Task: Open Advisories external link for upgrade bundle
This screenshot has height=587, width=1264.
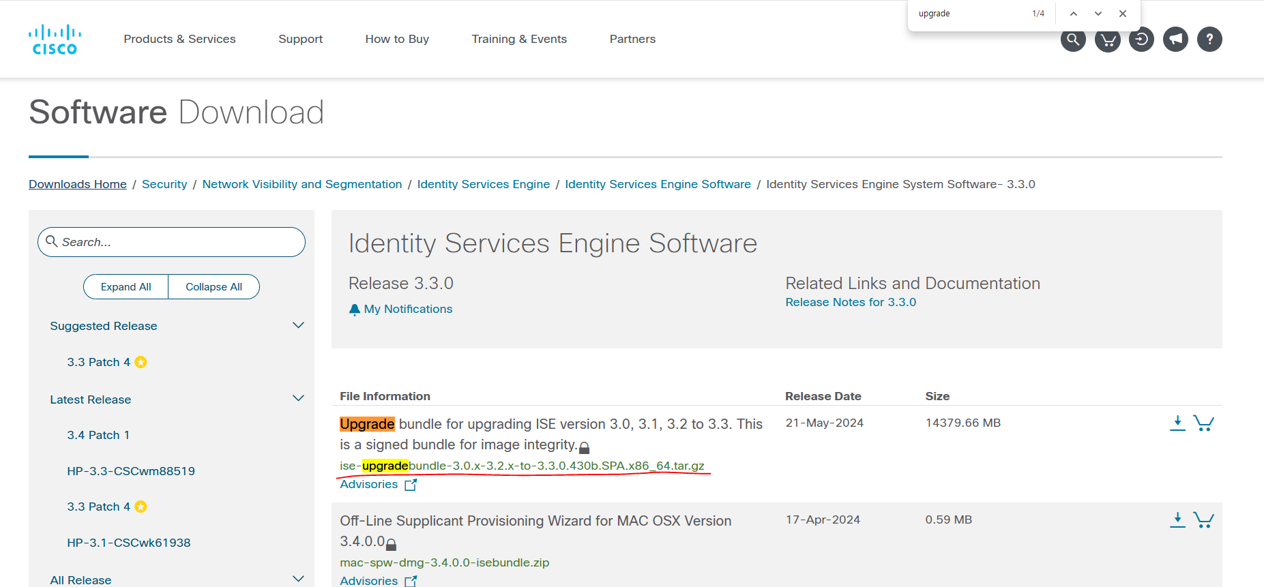Action: pyautogui.click(x=411, y=485)
